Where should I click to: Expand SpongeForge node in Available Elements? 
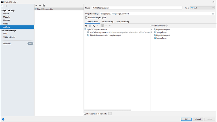tap(151, 32)
